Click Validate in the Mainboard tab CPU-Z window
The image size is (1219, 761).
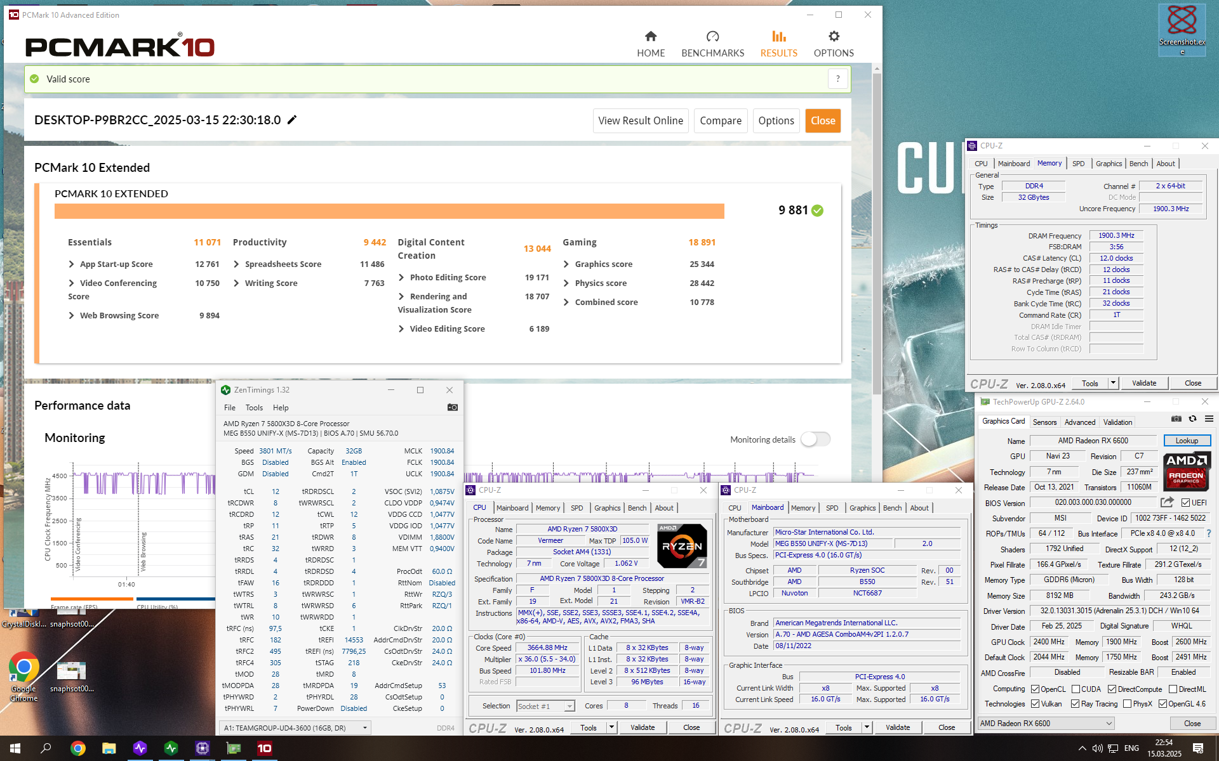tap(897, 727)
